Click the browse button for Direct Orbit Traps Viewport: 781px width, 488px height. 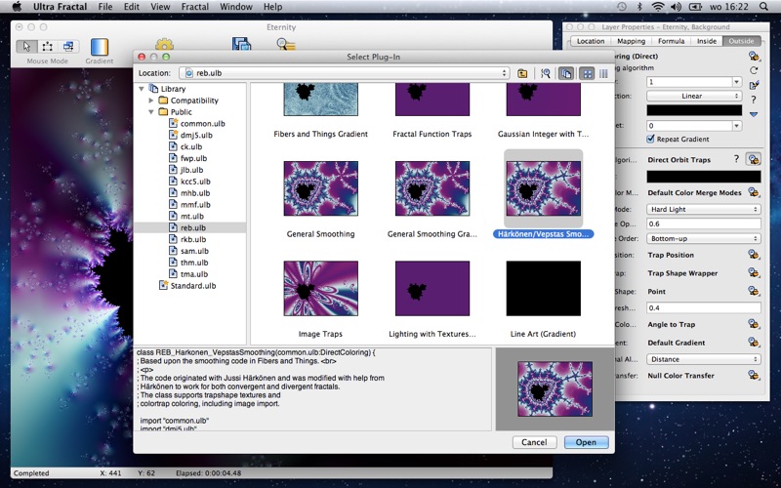click(754, 159)
